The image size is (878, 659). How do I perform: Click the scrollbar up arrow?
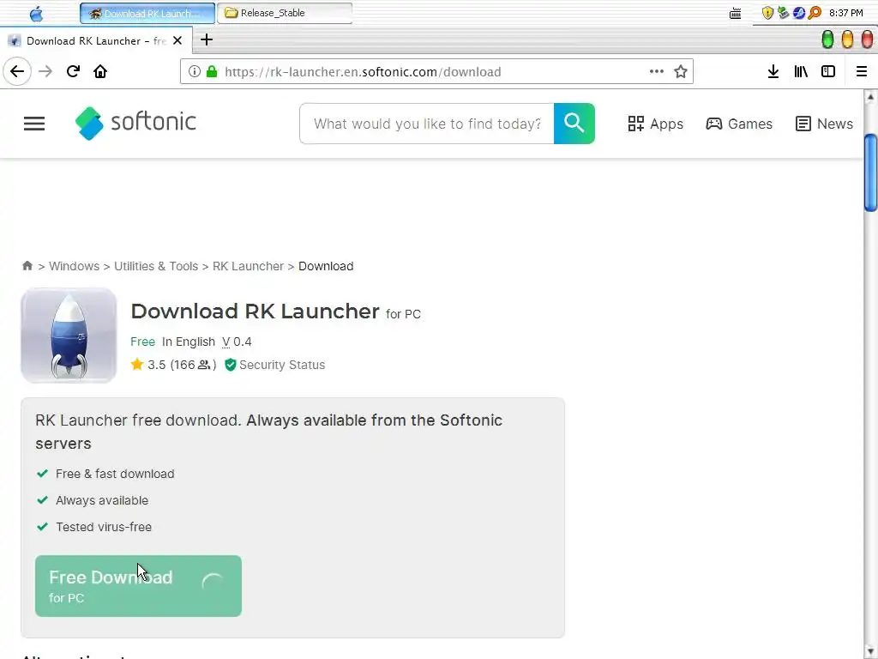[x=870, y=97]
